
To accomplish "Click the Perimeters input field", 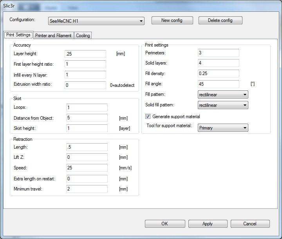I will [x=219, y=53].
